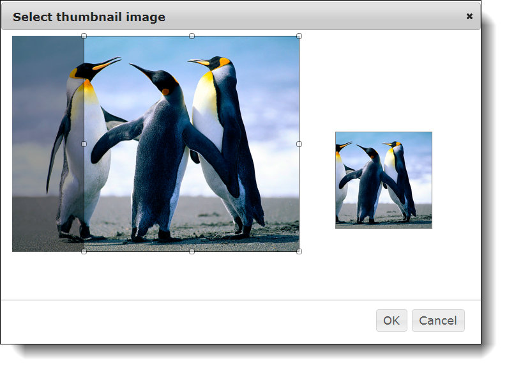Viewport: 507px width, 370px height.
Task: Click the bottom-right crop handle
Action: (299, 252)
